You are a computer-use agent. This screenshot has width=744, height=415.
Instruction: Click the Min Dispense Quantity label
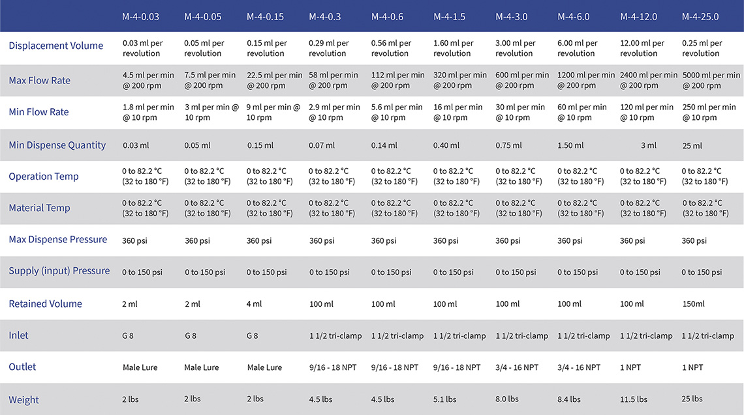click(x=57, y=145)
